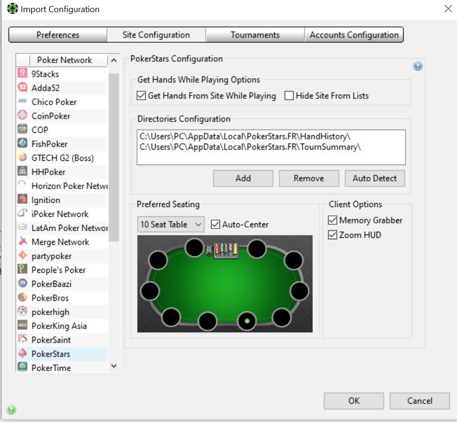Click the GTECH G2 (Boss) icon
The width and height of the screenshot is (457, 422).
[x=22, y=157]
